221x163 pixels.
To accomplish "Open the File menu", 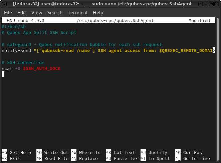I will coord(8,13).
